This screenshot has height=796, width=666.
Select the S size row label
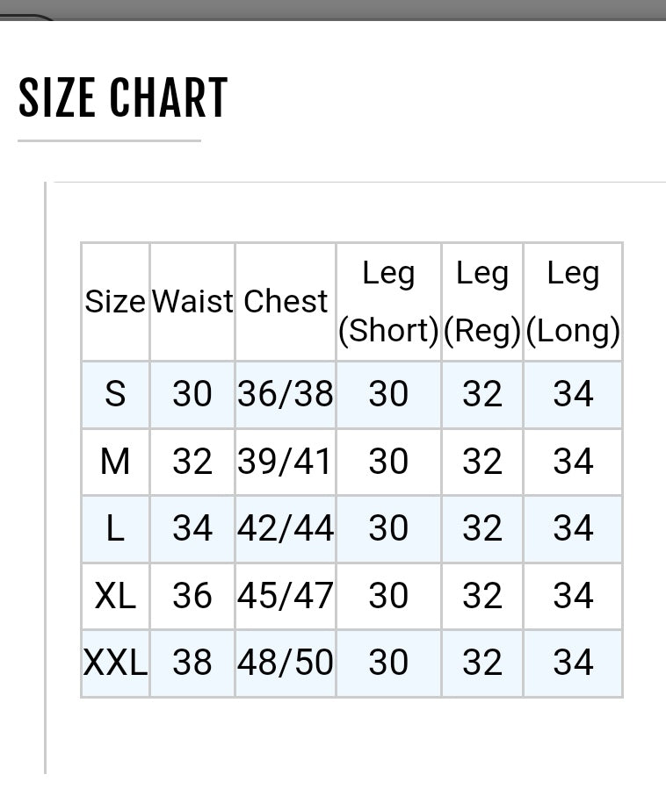coord(115,394)
